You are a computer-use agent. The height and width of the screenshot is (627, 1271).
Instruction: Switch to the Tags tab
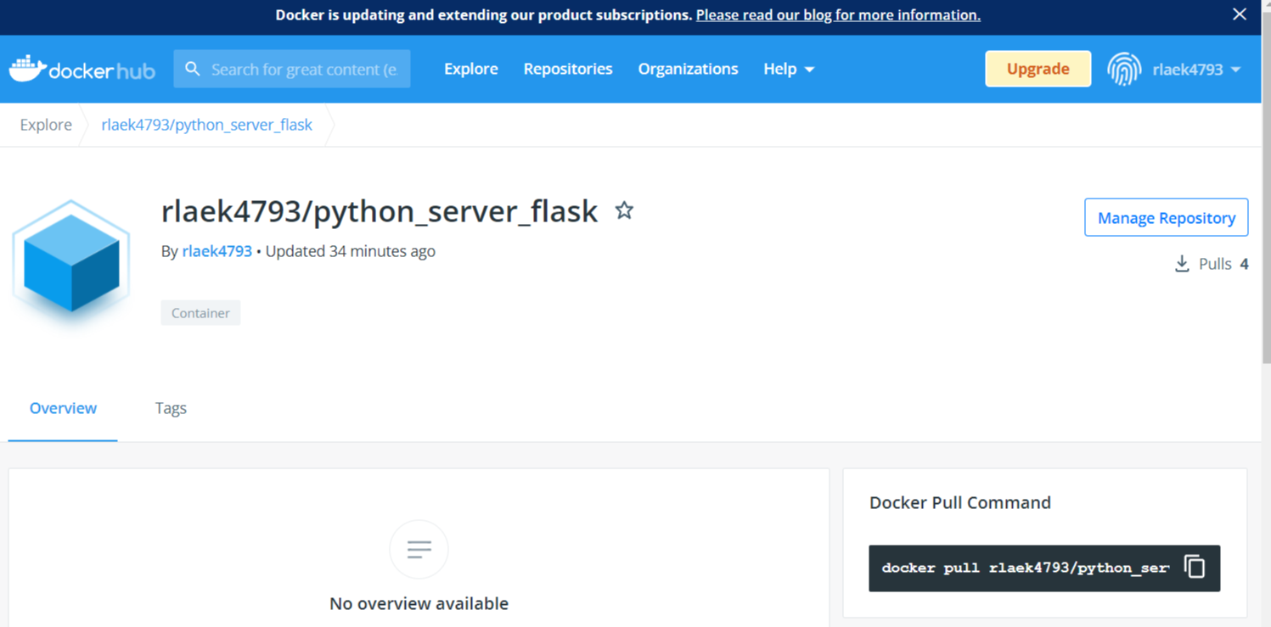[171, 408]
